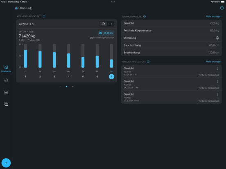Viewport: 226px width, 169px height.
Task: Show info for Zusammenfassung
Action: [145, 16]
